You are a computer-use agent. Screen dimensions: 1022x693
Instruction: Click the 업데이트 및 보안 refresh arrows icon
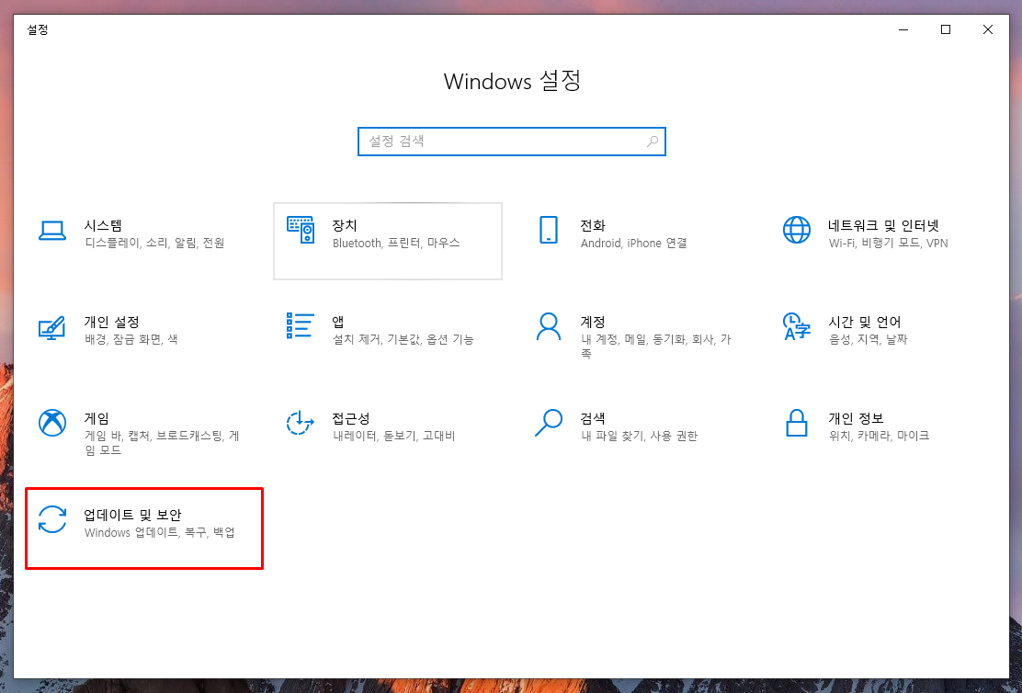coord(52,519)
